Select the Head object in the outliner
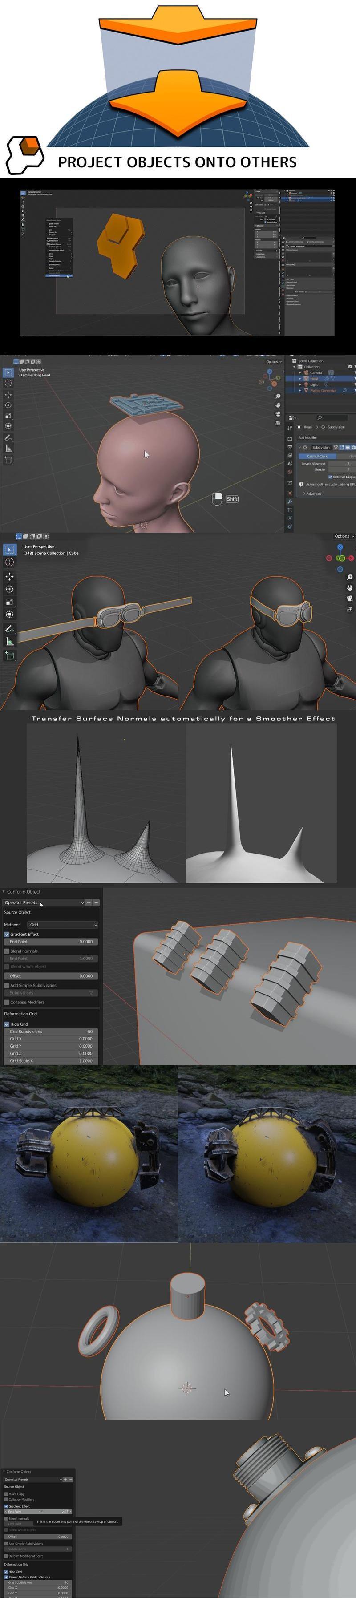The image size is (356, 1598). 314,378
